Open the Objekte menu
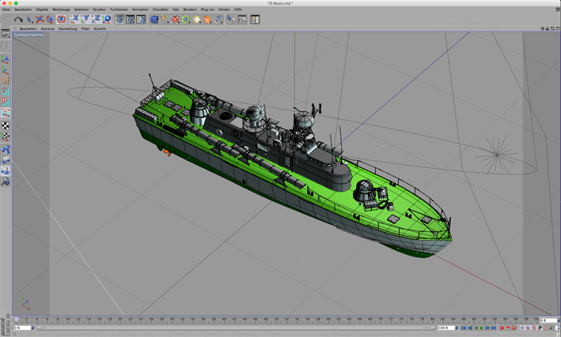 point(42,9)
